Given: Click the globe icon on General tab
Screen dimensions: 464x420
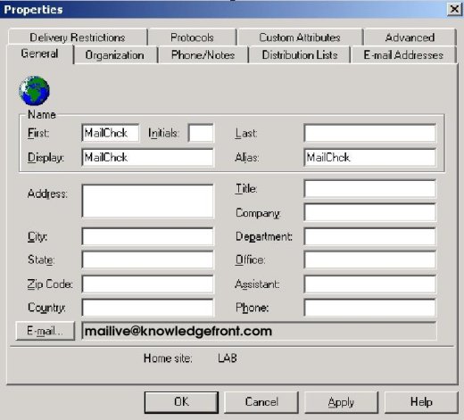Looking at the screenshot, I should click(34, 91).
